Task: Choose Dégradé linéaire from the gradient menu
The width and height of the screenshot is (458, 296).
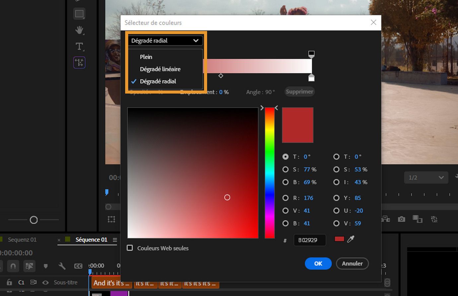Action: click(x=160, y=69)
